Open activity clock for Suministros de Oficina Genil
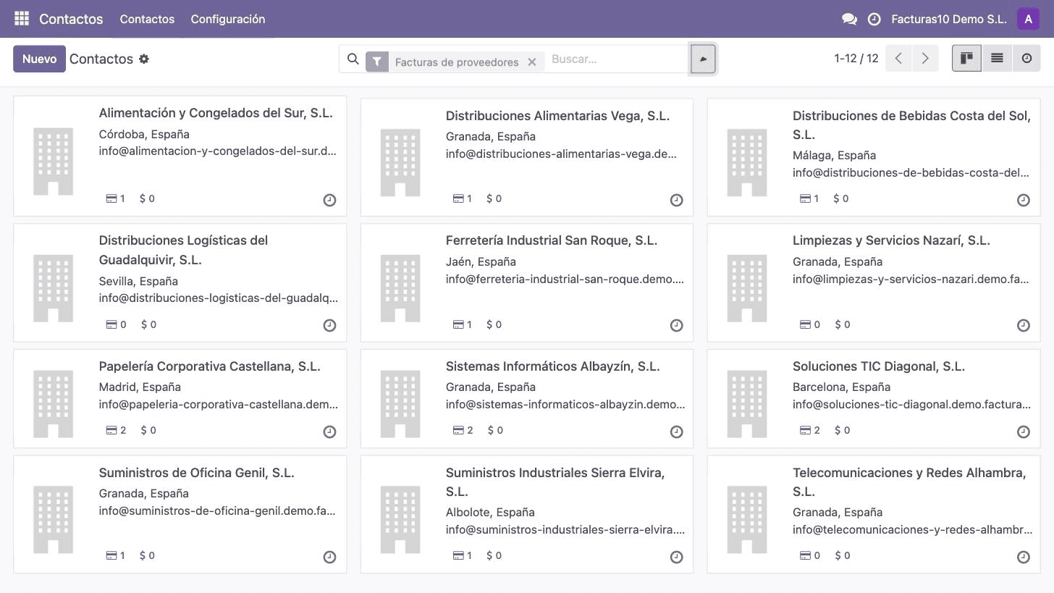The height and width of the screenshot is (593, 1054). (x=329, y=558)
